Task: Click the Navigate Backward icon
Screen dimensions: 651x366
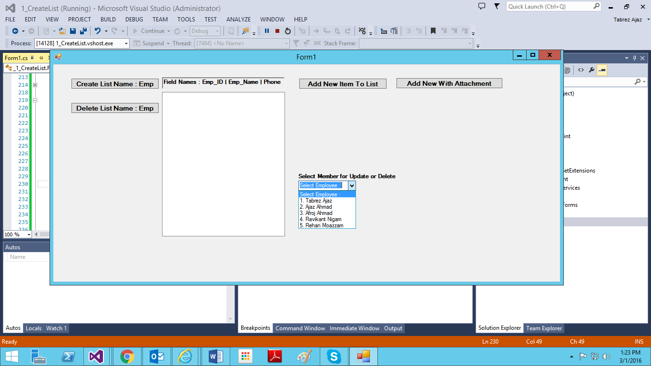Action: coord(16,30)
